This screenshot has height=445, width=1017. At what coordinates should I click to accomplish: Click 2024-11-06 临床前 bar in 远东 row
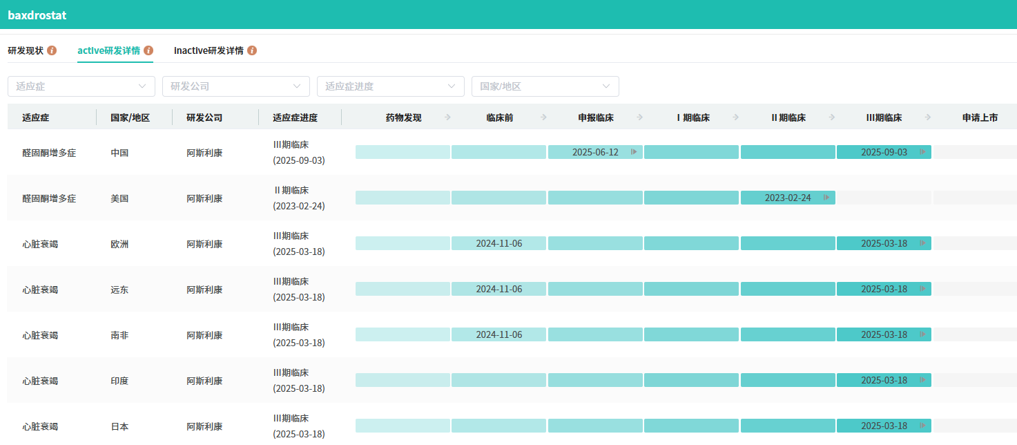click(x=498, y=289)
